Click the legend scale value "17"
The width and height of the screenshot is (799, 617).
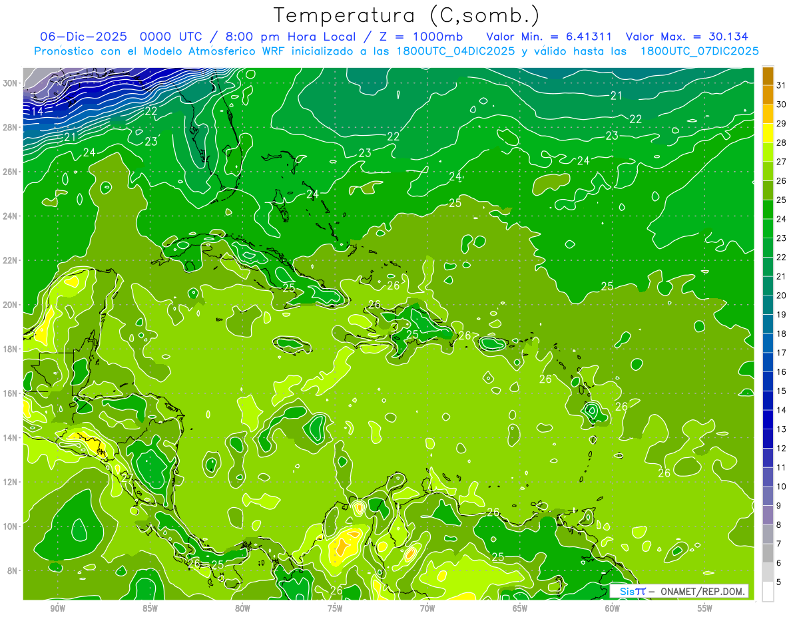click(782, 353)
